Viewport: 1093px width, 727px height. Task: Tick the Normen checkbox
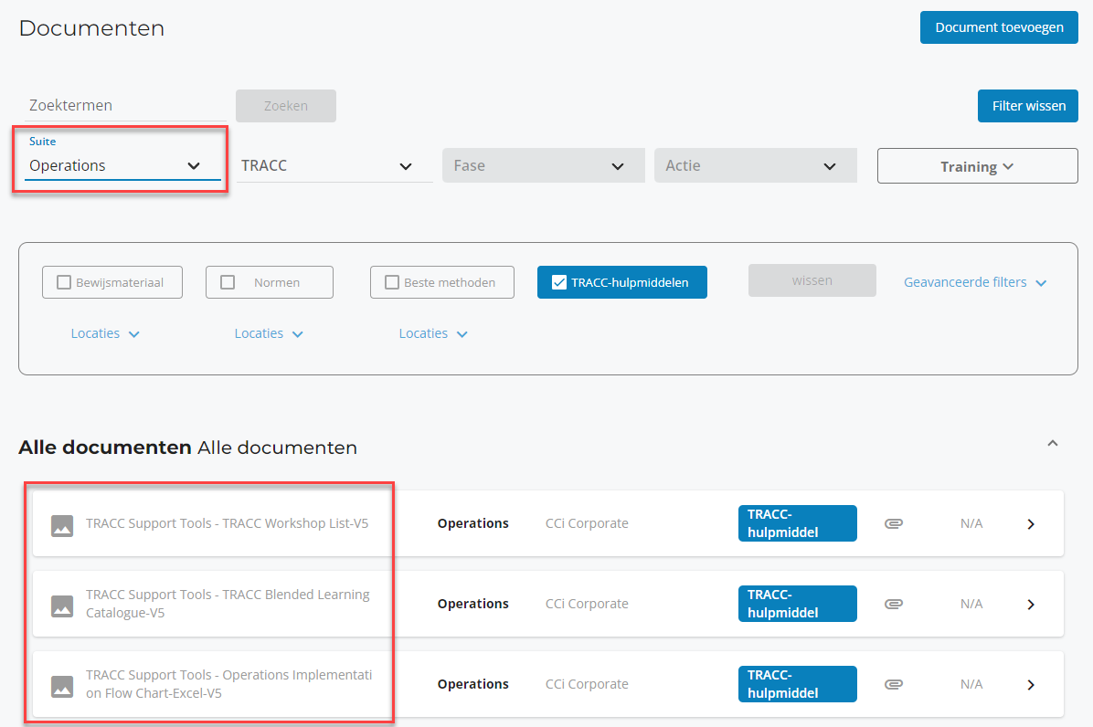point(228,282)
